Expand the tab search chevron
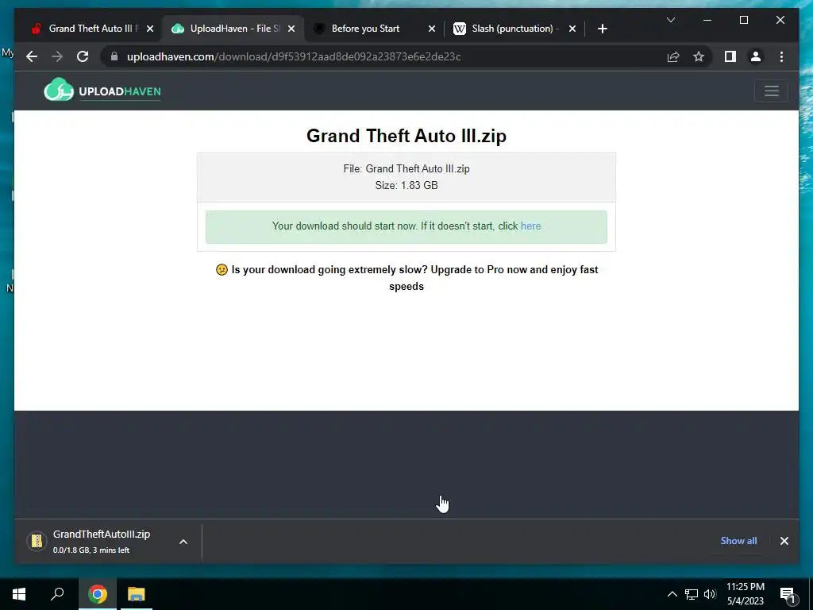 pos(670,20)
